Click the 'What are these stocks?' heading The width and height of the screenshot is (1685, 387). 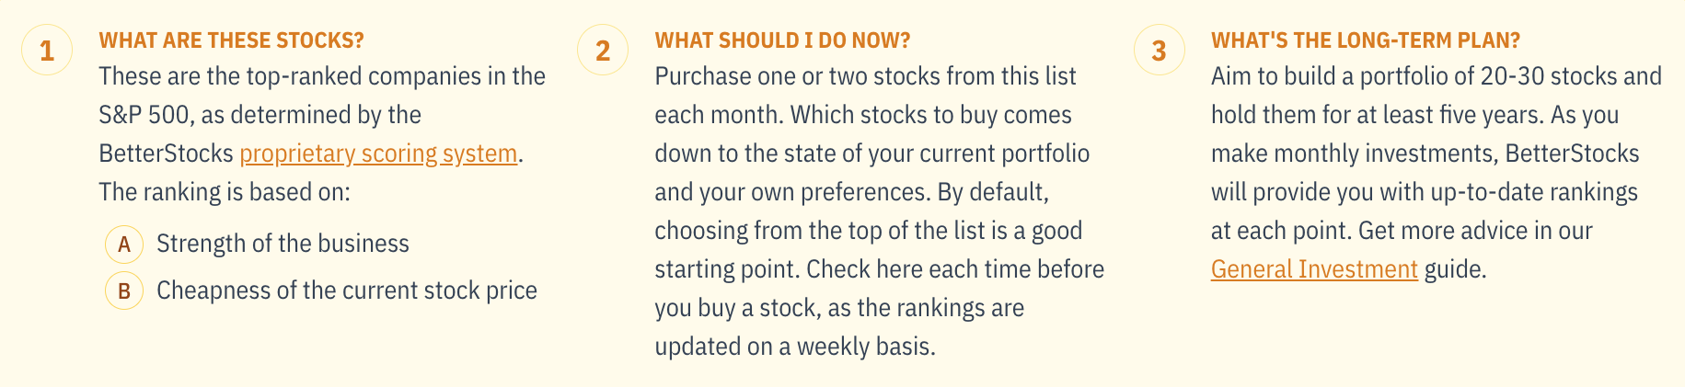(232, 40)
